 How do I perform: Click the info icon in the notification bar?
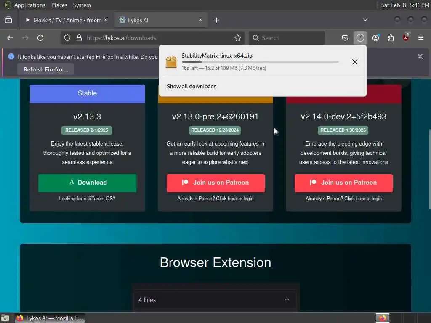pos(11,57)
